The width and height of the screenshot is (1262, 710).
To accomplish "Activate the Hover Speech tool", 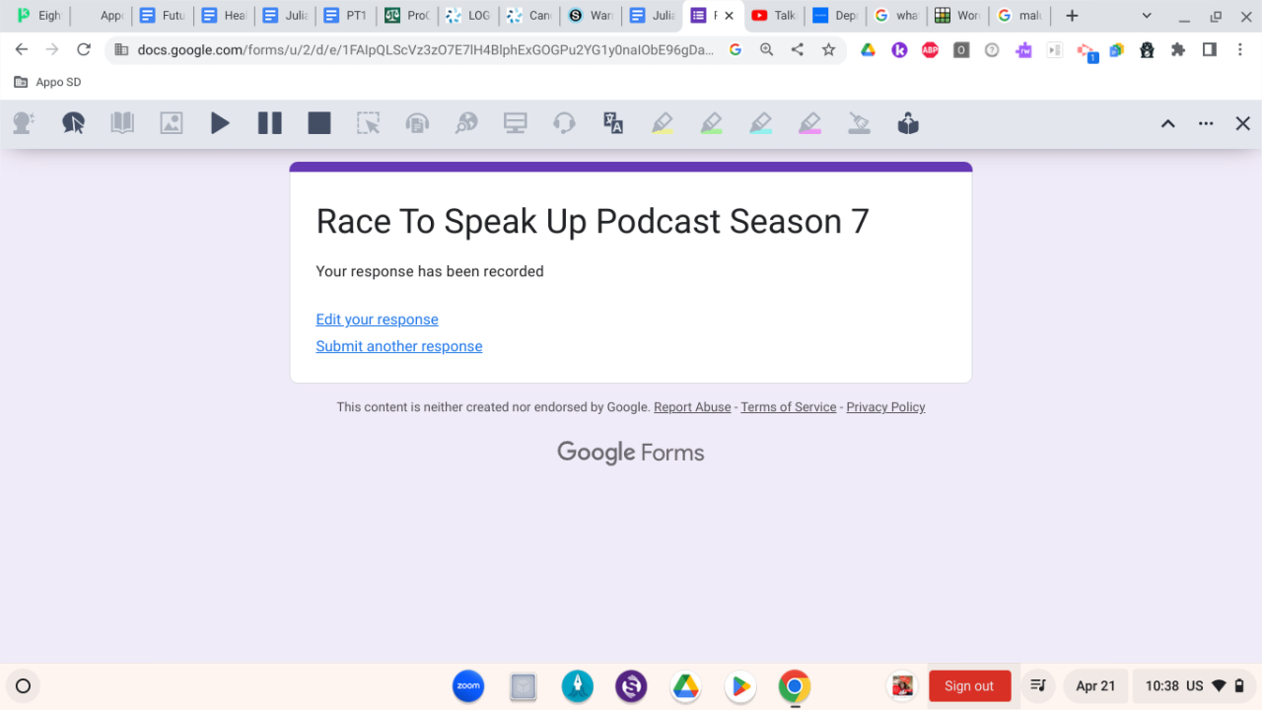I will point(73,123).
